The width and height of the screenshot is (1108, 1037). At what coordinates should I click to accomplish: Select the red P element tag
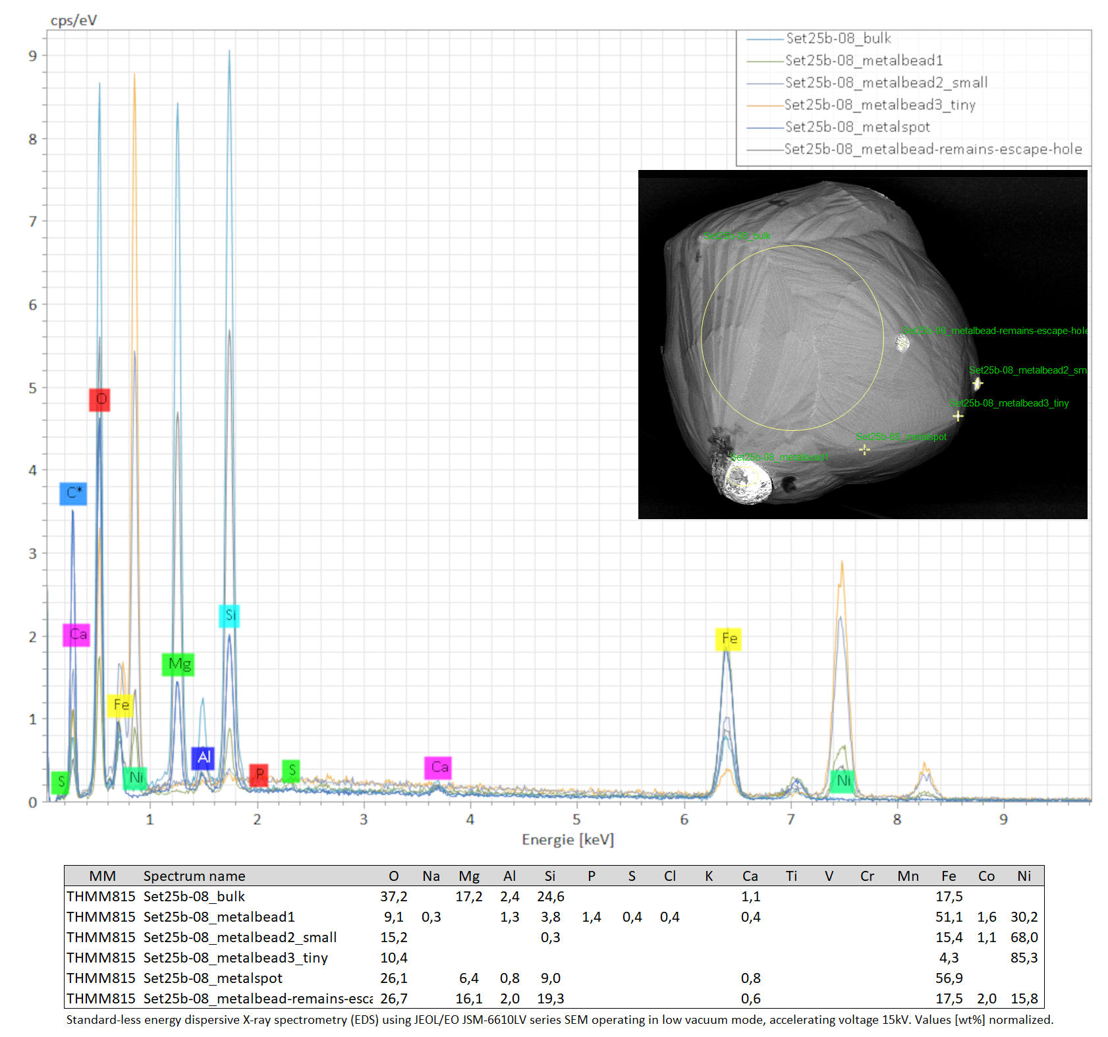(x=259, y=774)
